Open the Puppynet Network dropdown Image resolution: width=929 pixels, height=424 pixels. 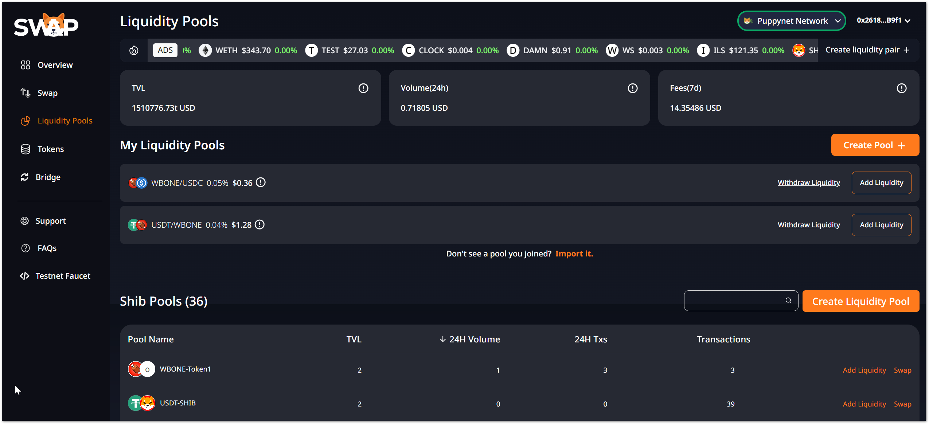pos(791,21)
